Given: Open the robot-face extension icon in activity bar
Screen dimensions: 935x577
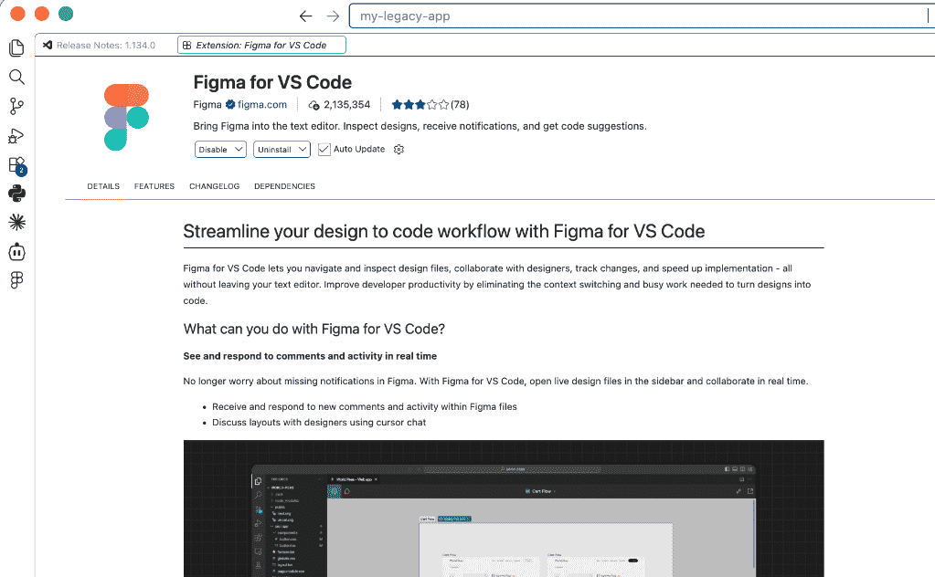Looking at the screenshot, I should [16, 252].
